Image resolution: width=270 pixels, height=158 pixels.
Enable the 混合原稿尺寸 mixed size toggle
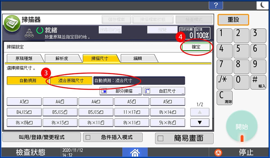tap(71, 81)
